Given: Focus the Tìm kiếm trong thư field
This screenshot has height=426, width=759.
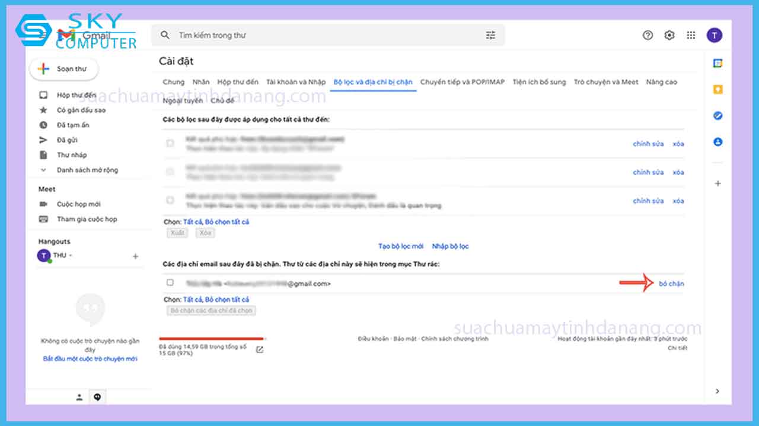Looking at the screenshot, I should tap(328, 35).
